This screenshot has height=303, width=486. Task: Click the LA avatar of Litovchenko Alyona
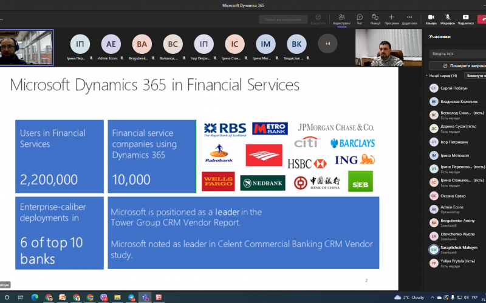click(434, 236)
